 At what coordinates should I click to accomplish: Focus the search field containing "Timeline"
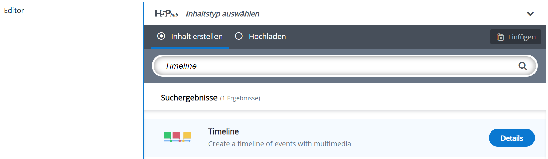pyautogui.click(x=337, y=66)
